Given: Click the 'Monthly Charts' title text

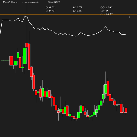Looking at the screenshot, I should point(10,2).
